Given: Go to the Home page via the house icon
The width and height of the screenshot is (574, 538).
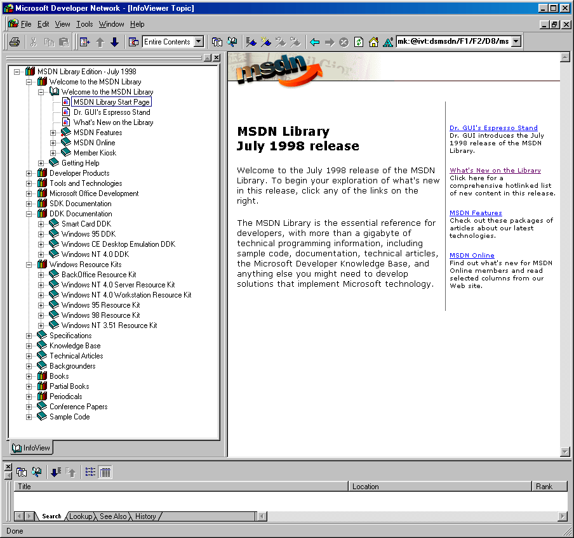Looking at the screenshot, I should pos(373,42).
